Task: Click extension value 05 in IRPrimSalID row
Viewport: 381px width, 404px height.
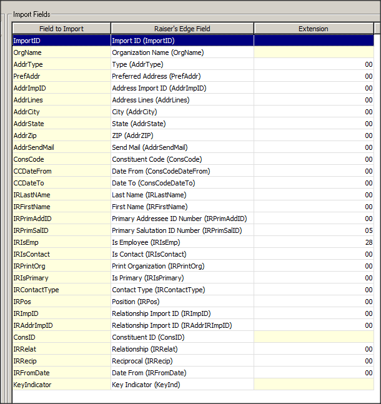Action: [314, 230]
